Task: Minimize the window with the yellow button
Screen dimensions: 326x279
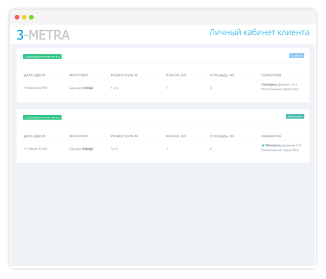Action: point(24,17)
